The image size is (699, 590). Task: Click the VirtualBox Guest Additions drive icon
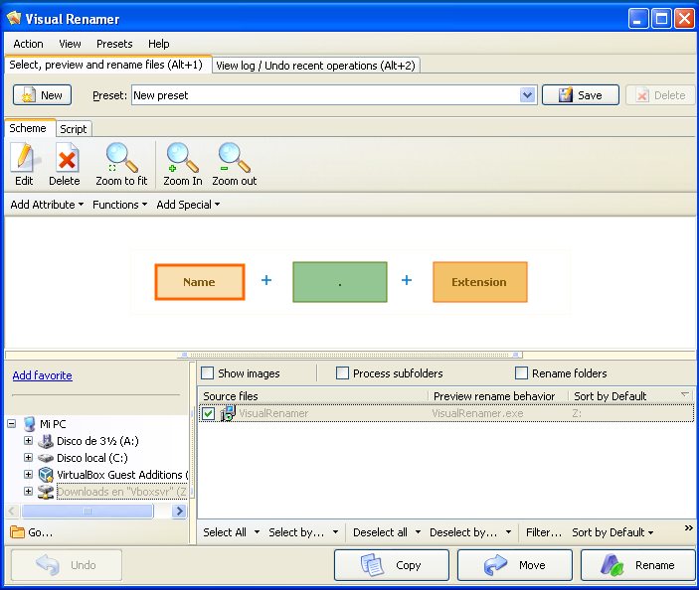click(46, 475)
